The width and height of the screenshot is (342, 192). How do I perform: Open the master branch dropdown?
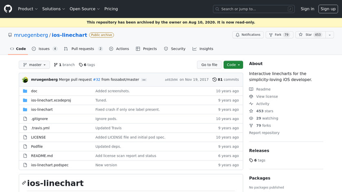click(34, 65)
